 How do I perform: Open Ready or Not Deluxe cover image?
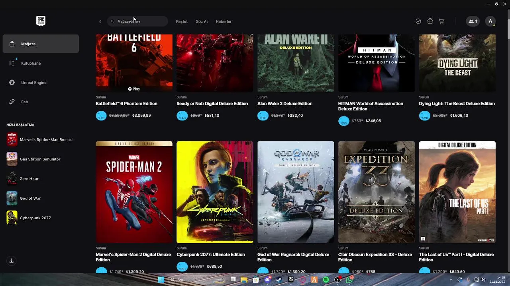(x=215, y=63)
